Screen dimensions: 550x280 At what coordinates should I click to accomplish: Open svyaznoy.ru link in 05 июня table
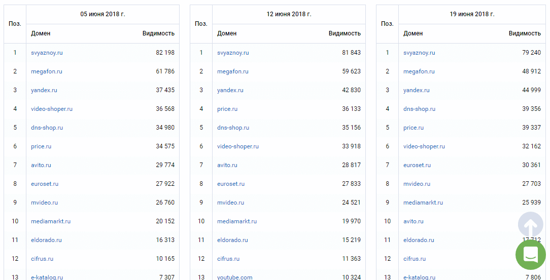(x=47, y=53)
